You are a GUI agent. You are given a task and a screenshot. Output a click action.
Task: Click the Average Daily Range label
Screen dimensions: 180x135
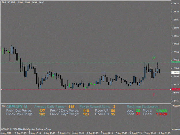(50, 107)
